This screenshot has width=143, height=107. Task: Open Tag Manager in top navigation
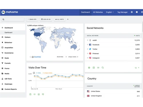click(122, 12)
